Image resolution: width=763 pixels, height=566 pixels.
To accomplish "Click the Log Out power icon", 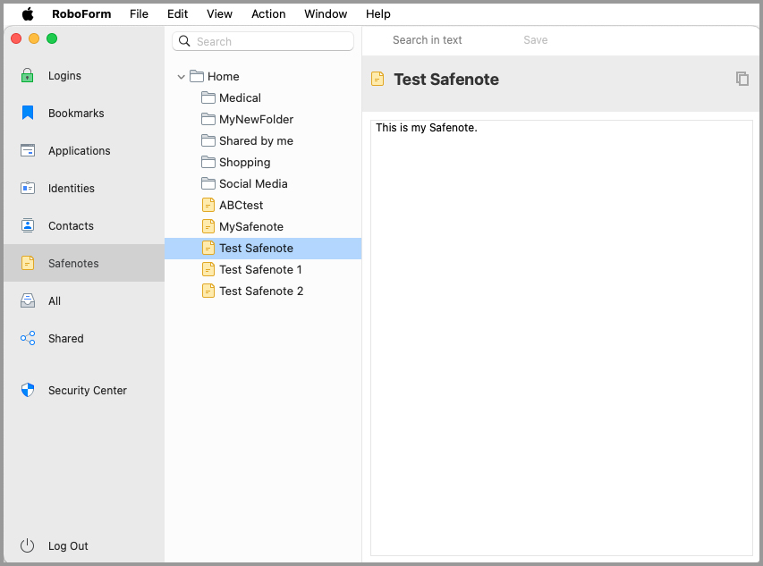I will tap(27, 545).
